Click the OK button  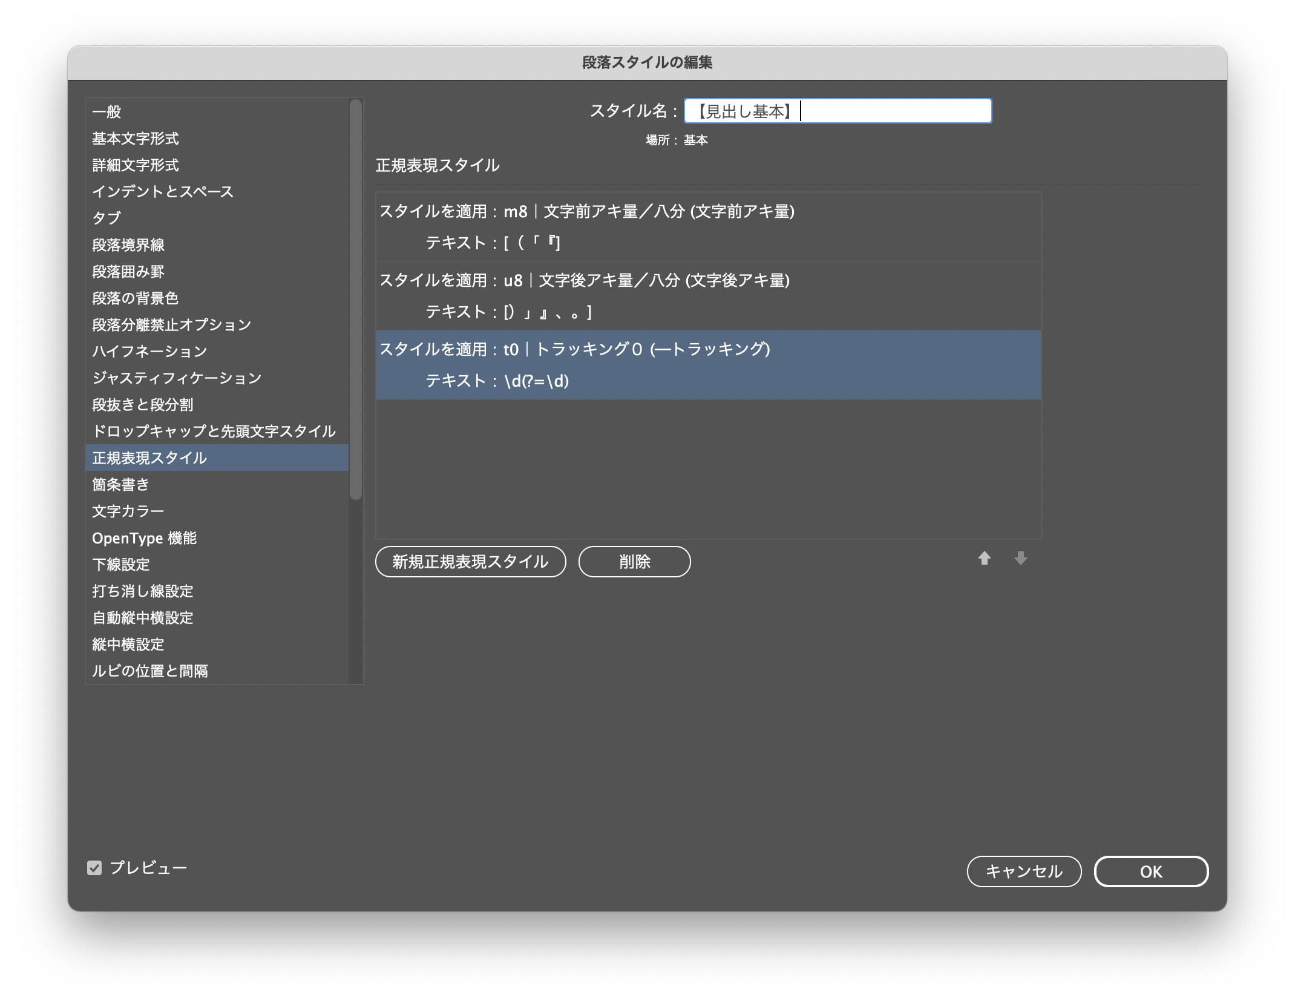pyautogui.click(x=1150, y=871)
